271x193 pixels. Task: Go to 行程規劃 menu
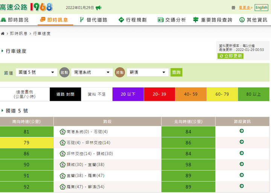point(132,20)
